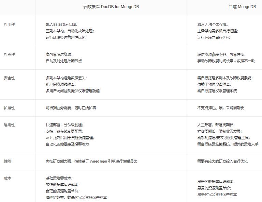Select the line 较低数据库运维成本

[63, 185]
